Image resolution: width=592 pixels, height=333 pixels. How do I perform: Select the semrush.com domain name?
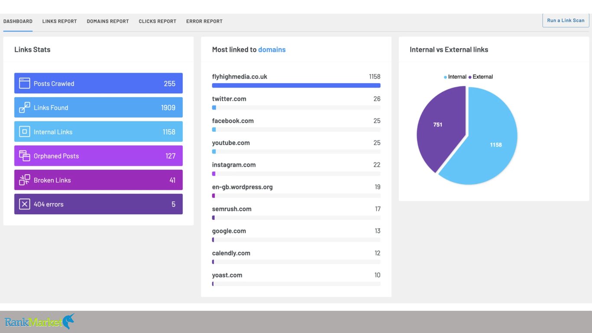(x=232, y=209)
